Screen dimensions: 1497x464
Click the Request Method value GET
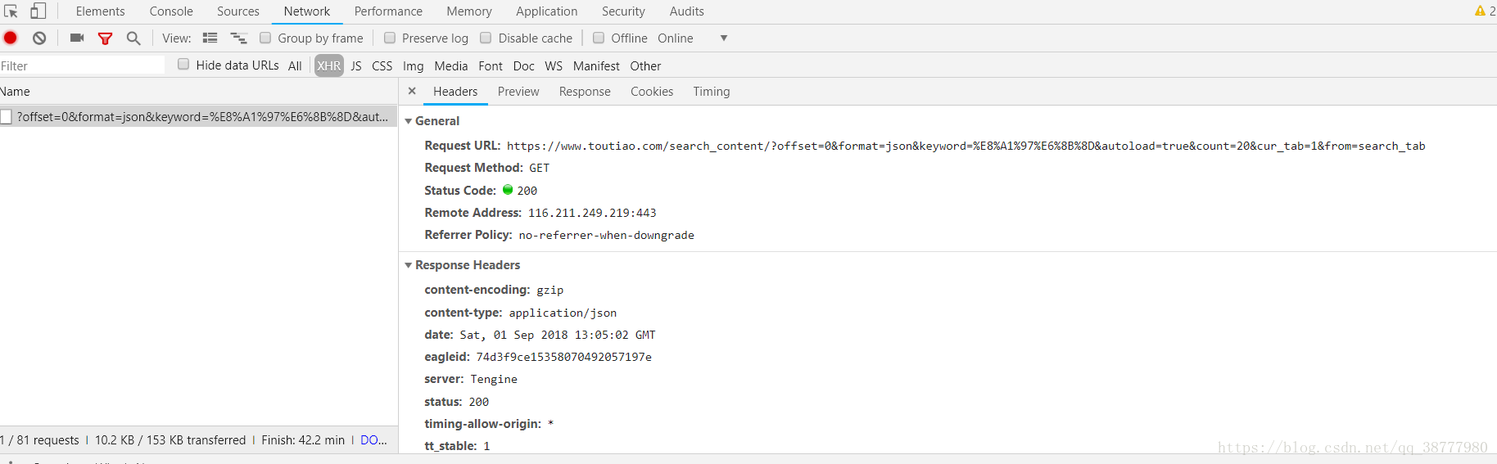click(x=540, y=168)
